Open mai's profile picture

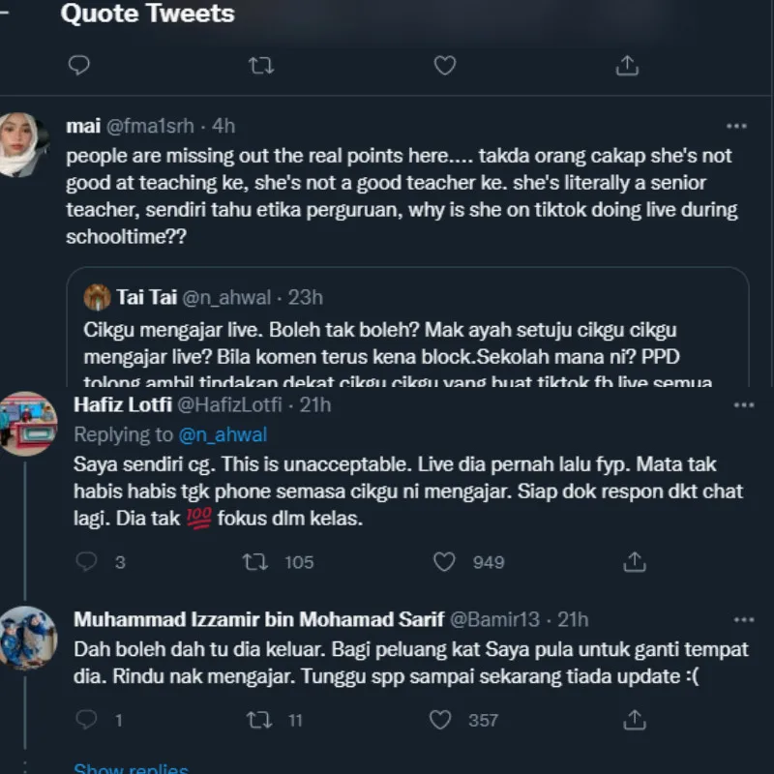coord(26,145)
